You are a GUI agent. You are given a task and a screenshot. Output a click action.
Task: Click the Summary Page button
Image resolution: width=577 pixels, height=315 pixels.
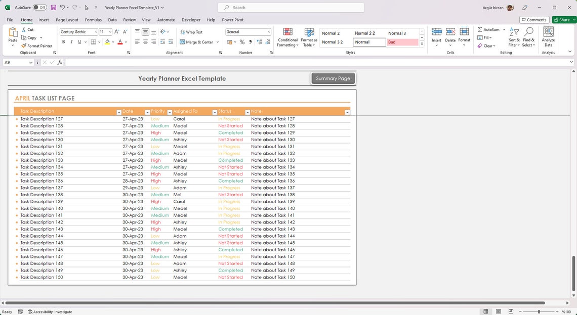click(x=333, y=78)
